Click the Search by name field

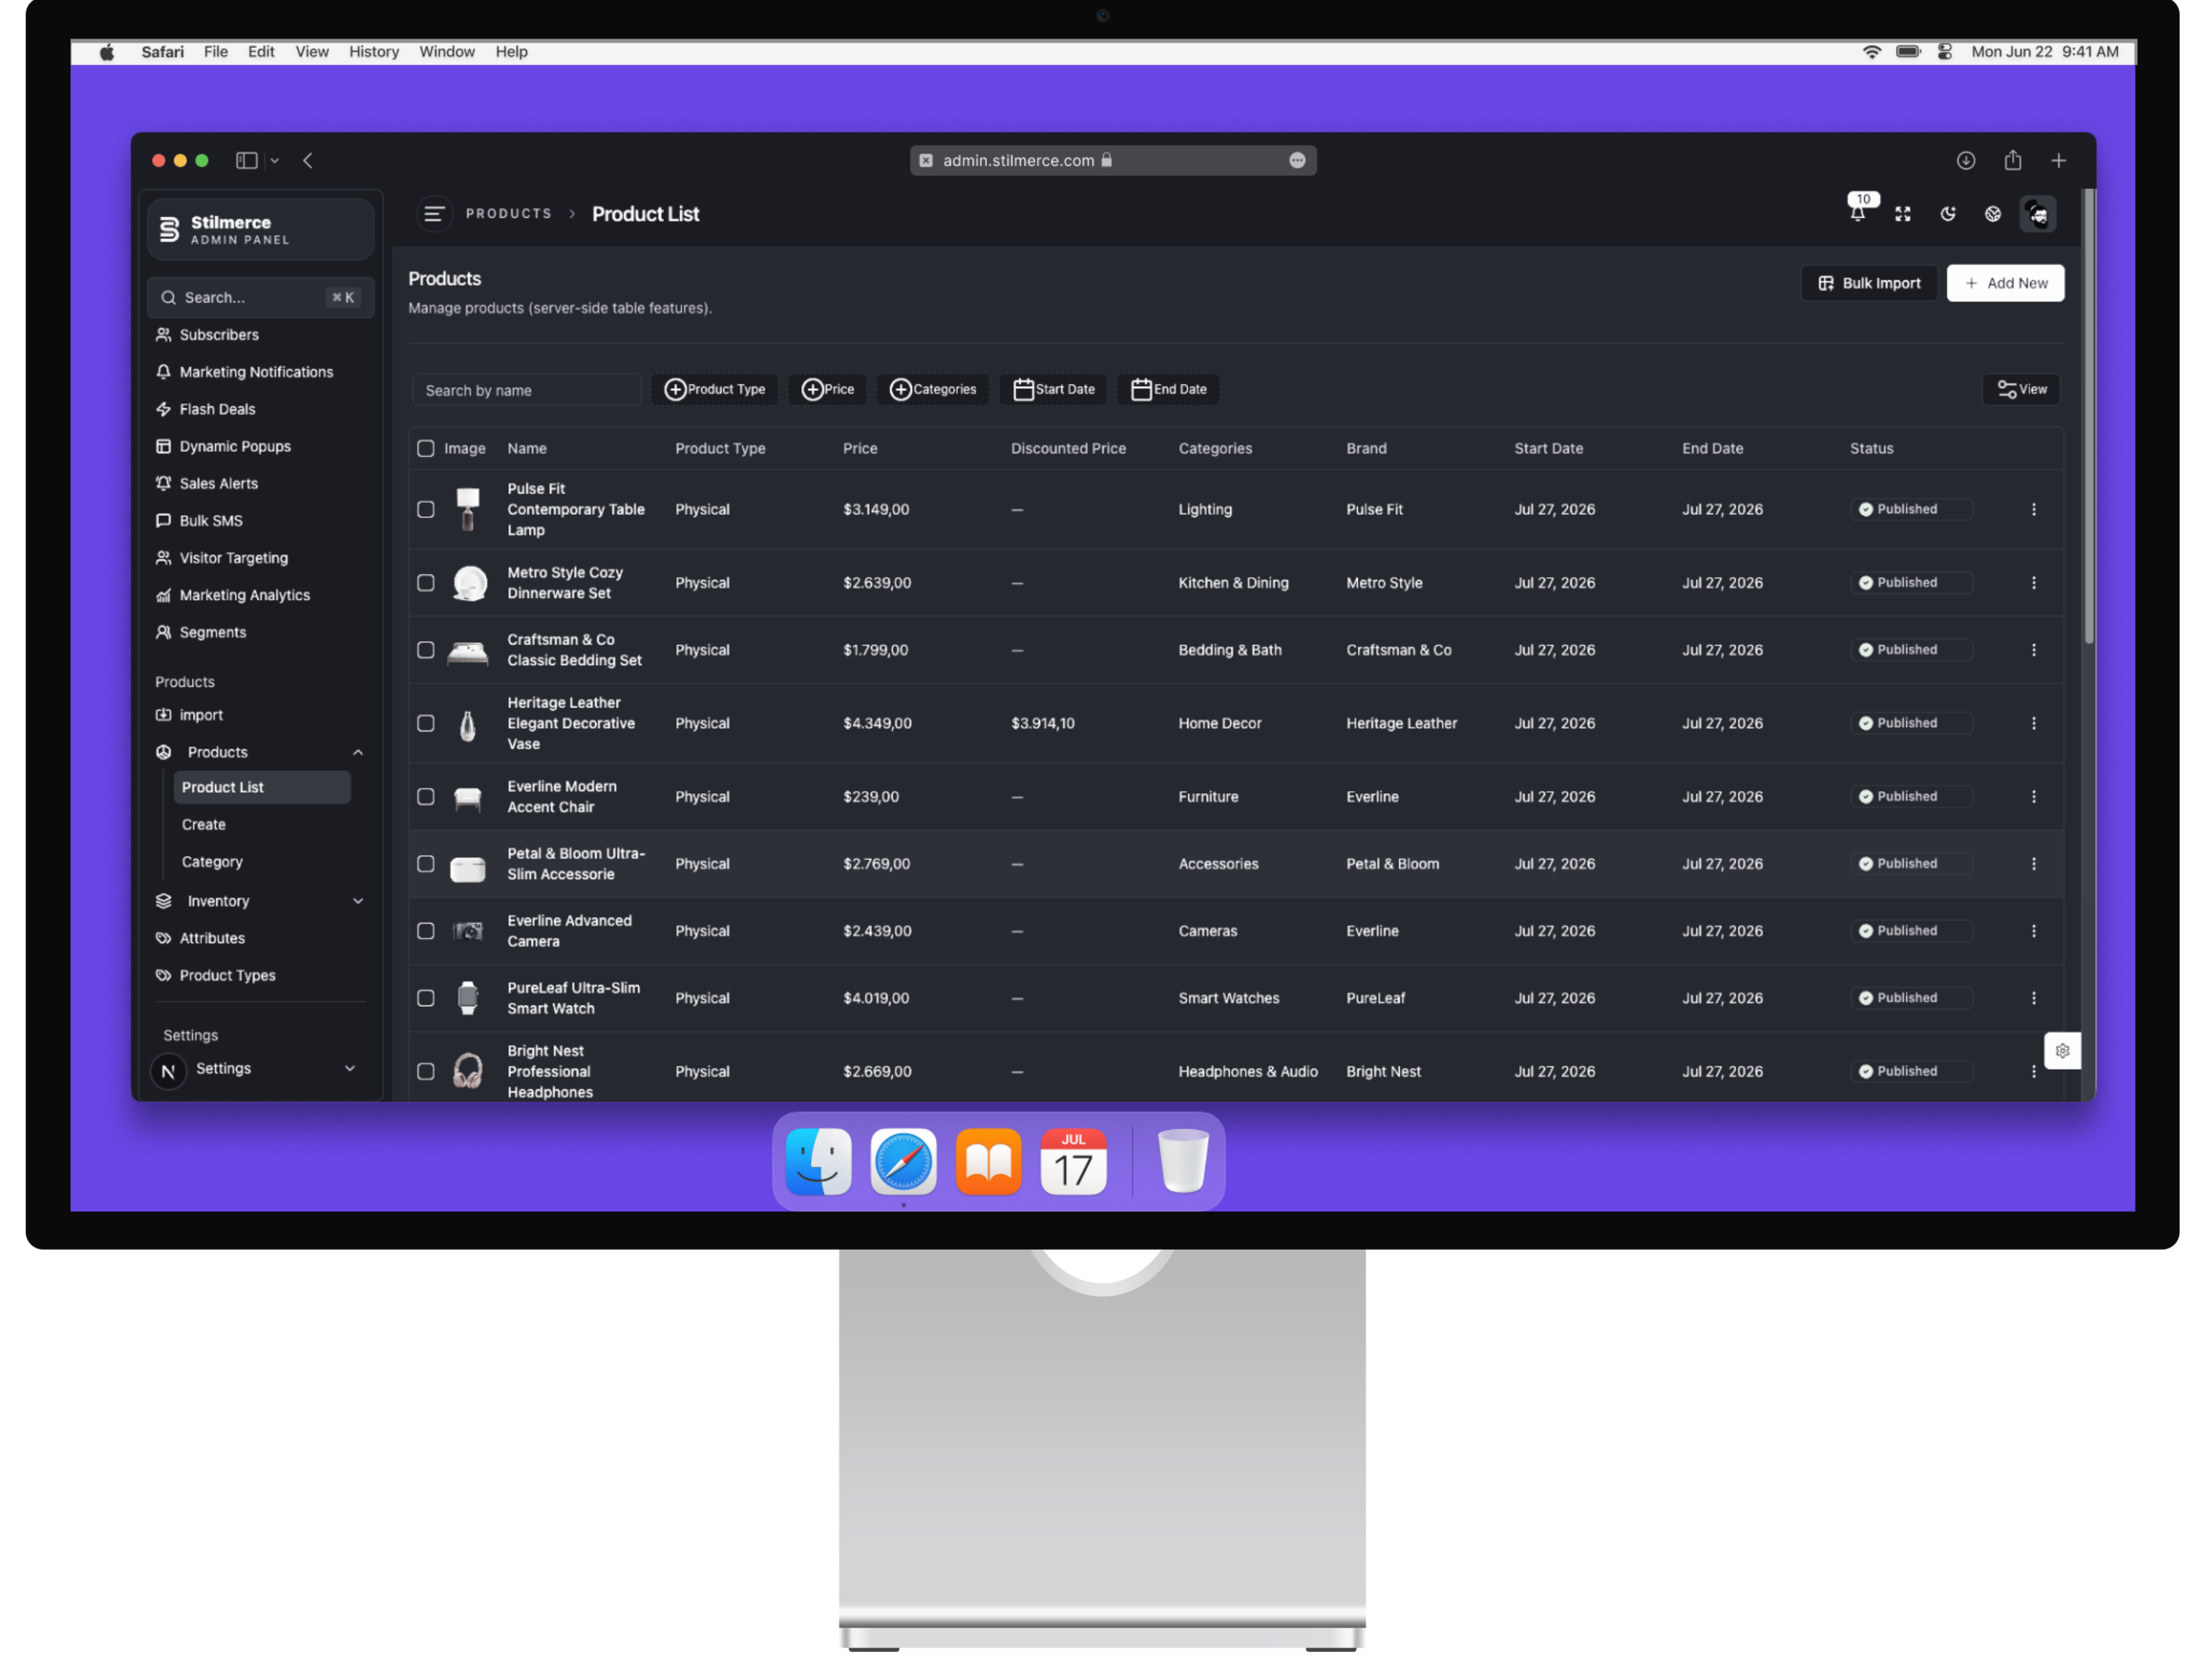coord(528,391)
